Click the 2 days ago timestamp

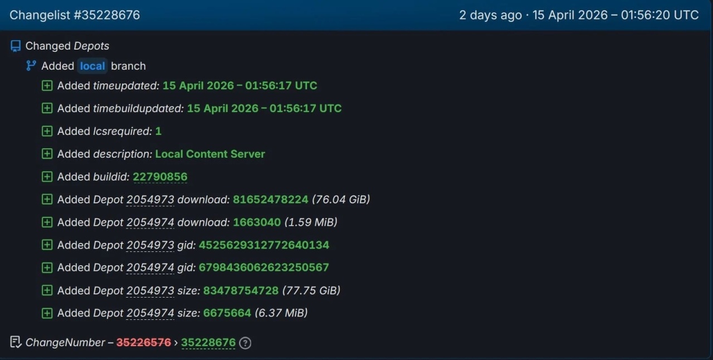(490, 15)
